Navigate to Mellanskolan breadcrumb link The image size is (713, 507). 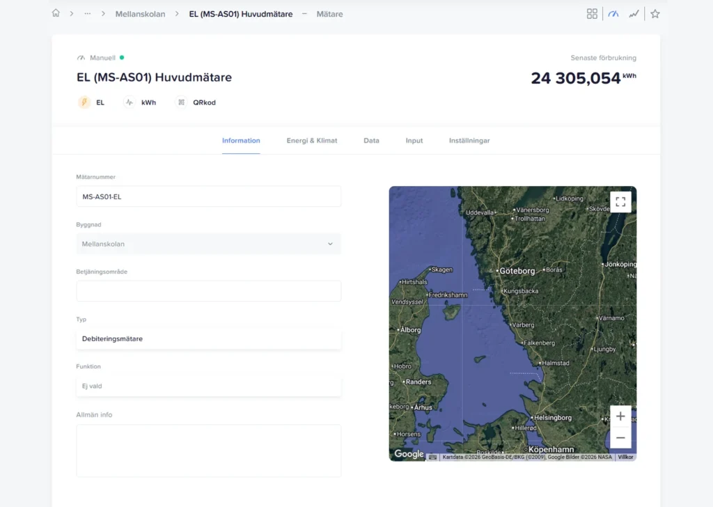[x=140, y=14]
